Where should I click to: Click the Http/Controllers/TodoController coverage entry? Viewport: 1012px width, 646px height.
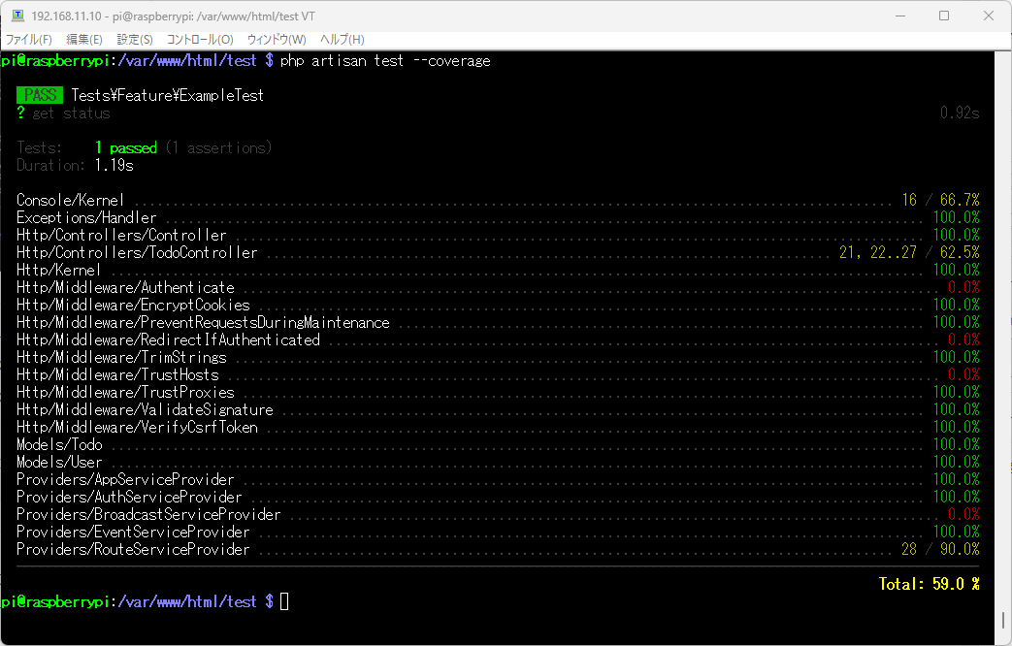point(136,252)
